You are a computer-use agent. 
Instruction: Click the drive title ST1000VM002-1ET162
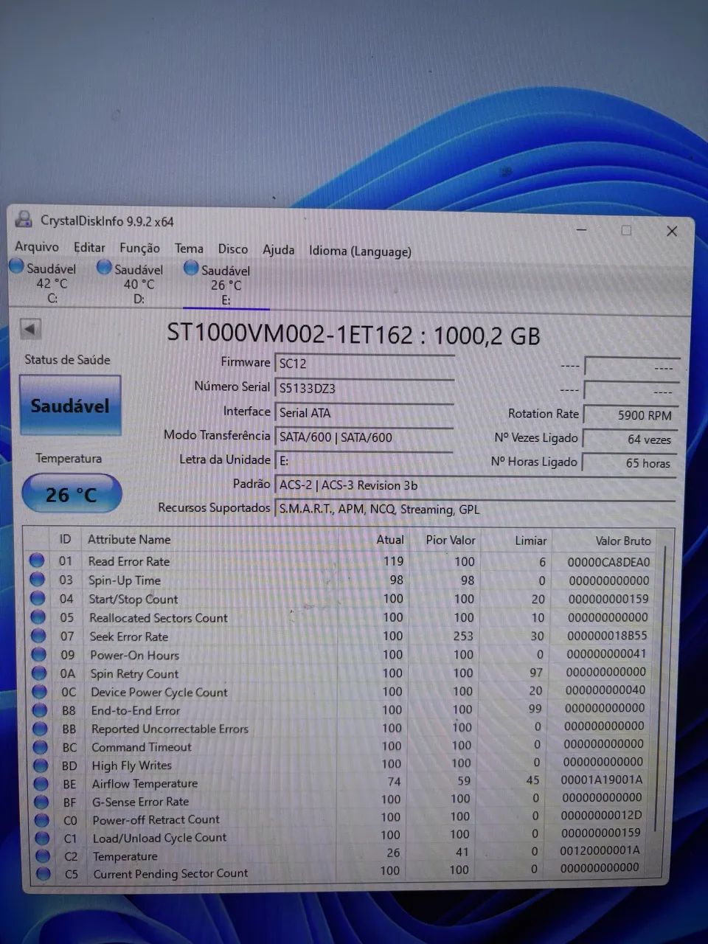tap(290, 333)
